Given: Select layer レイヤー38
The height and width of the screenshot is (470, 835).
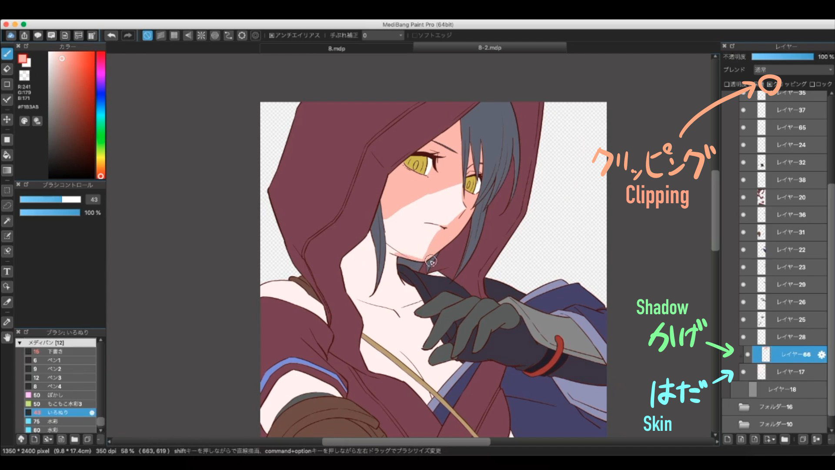Looking at the screenshot, I should point(783,180).
